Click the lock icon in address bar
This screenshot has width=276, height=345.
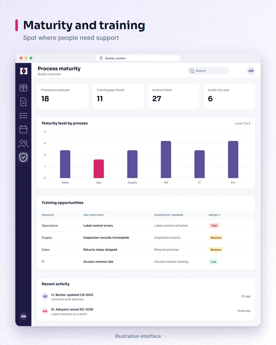pos(101,58)
